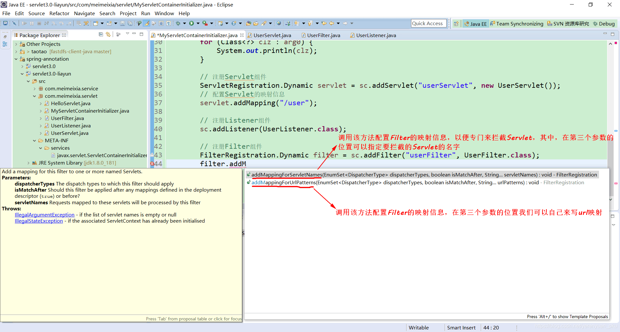The height and width of the screenshot is (332, 620).
Task: Open the File menu
Action: pos(6,13)
